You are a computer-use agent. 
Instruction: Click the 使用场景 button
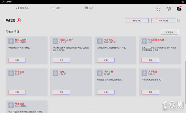click(137, 21)
